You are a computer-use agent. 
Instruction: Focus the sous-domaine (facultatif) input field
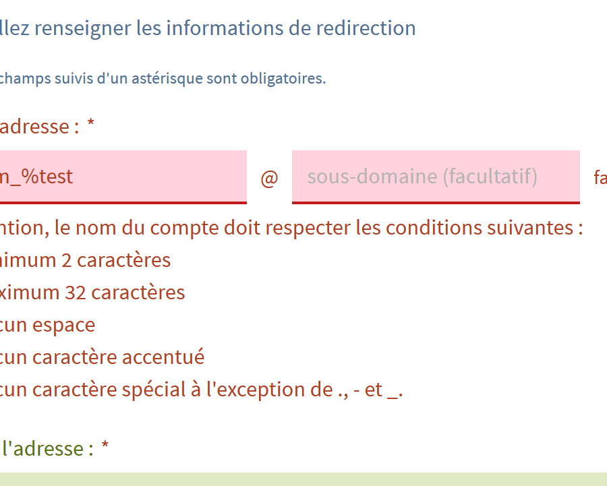pyautogui.click(x=435, y=177)
